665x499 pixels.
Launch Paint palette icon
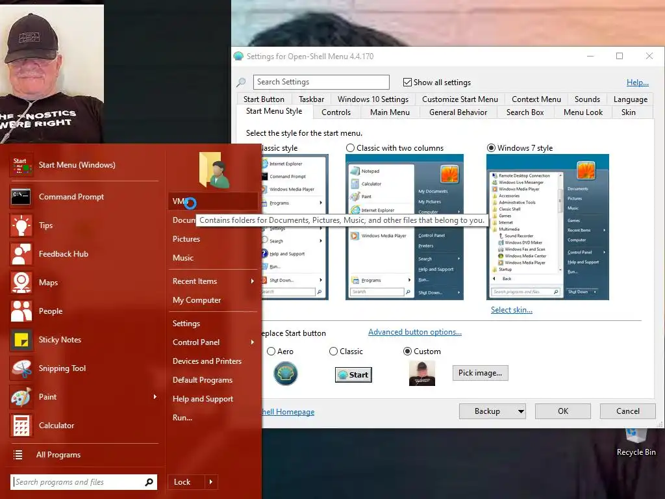[x=21, y=397]
